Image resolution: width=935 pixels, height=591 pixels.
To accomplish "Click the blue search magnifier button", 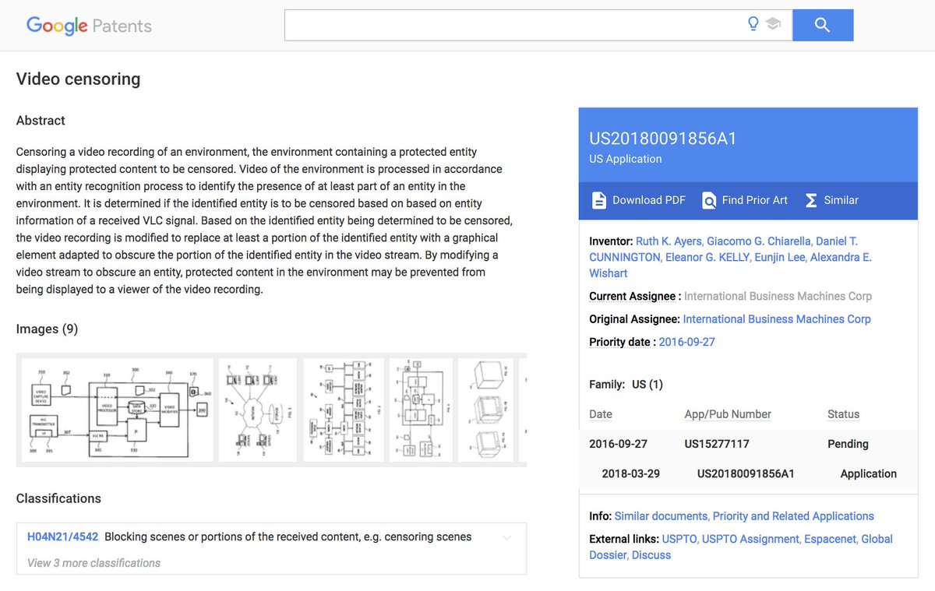I will (x=823, y=25).
